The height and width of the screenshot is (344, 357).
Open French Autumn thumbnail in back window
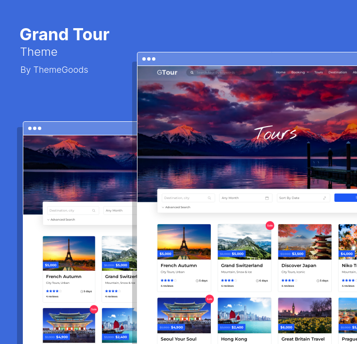tap(69, 253)
